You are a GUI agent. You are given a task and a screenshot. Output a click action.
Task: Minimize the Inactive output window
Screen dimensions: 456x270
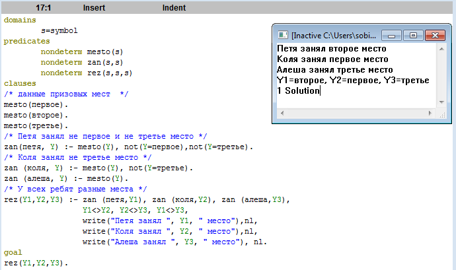point(391,36)
